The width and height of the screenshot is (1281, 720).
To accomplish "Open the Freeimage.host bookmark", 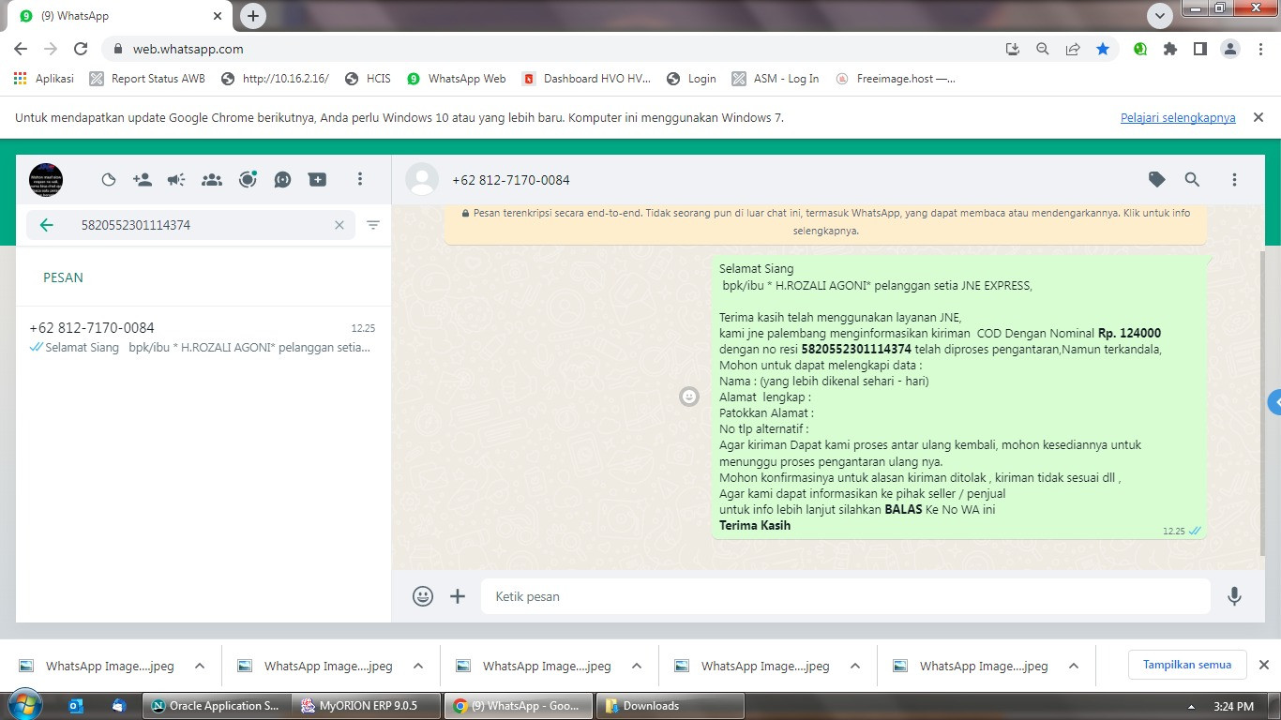I will pyautogui.click(x=896, y=79).
